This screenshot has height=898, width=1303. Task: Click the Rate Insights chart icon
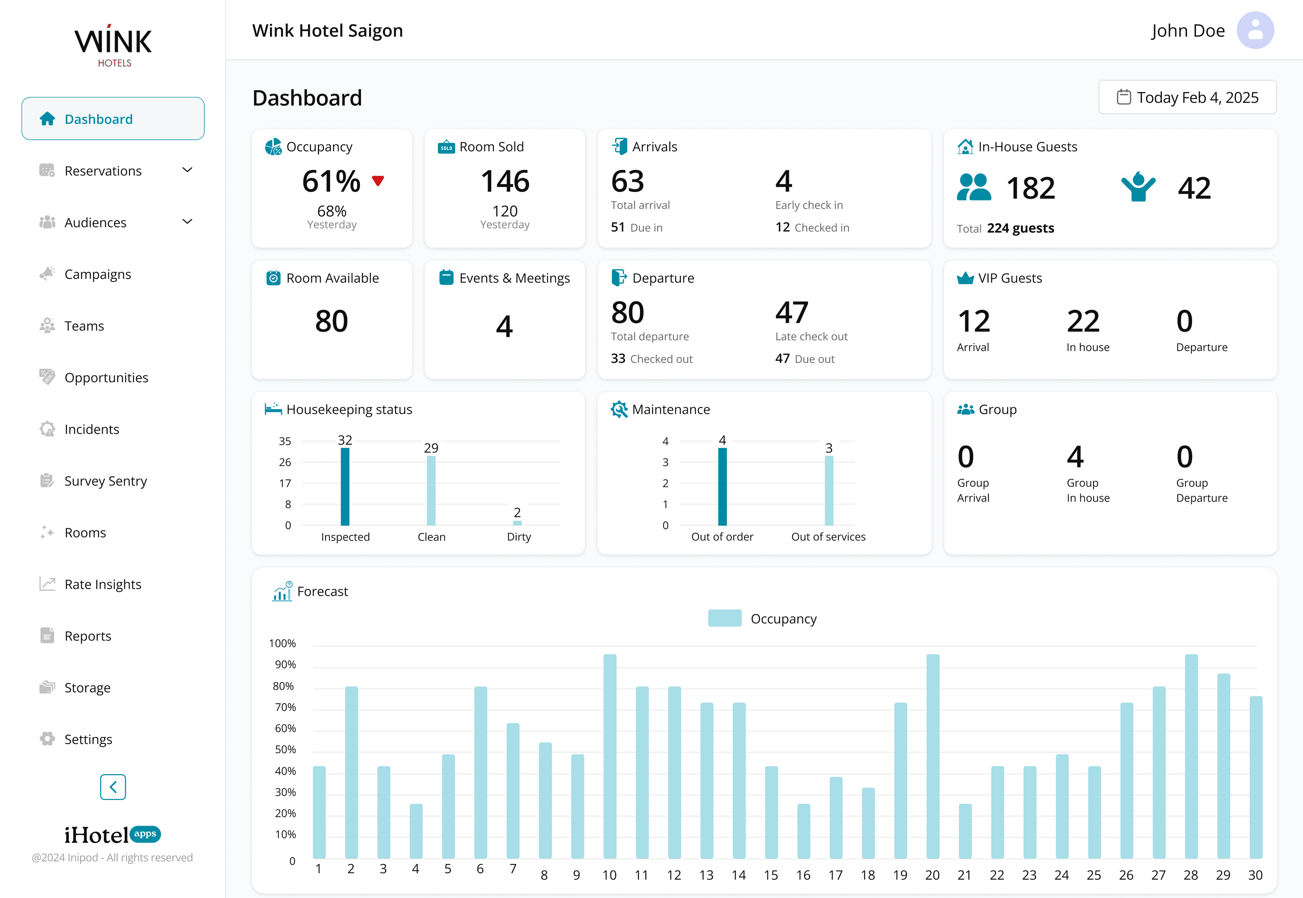(x=47, y=584)
